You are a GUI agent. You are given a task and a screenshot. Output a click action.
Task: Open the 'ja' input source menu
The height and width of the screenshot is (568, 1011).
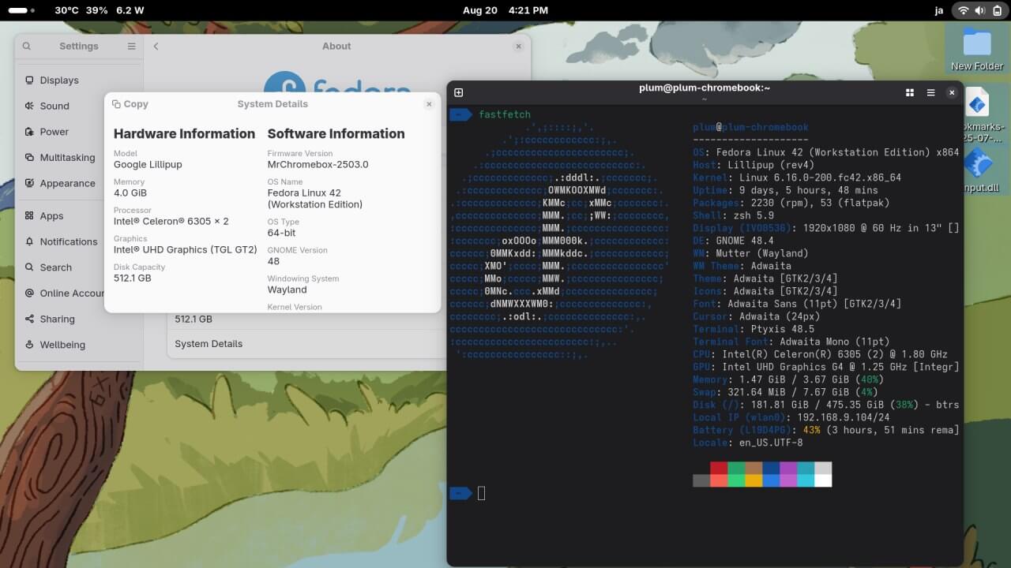click(939, 10)
